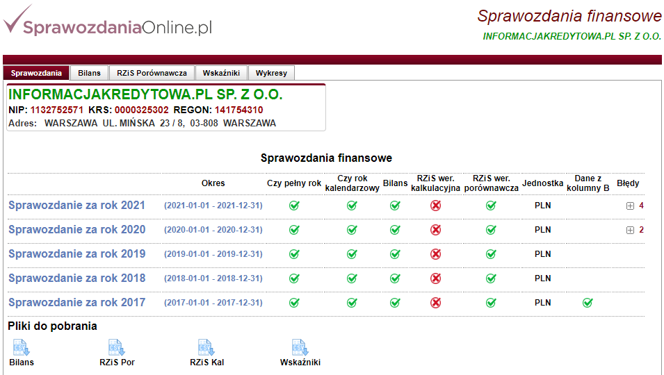Click green check 'Czy pełny rok' for 2017

[x=294, y=303]
